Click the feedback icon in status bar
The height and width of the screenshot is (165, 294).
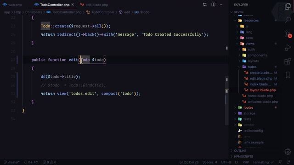pos(281,162)
